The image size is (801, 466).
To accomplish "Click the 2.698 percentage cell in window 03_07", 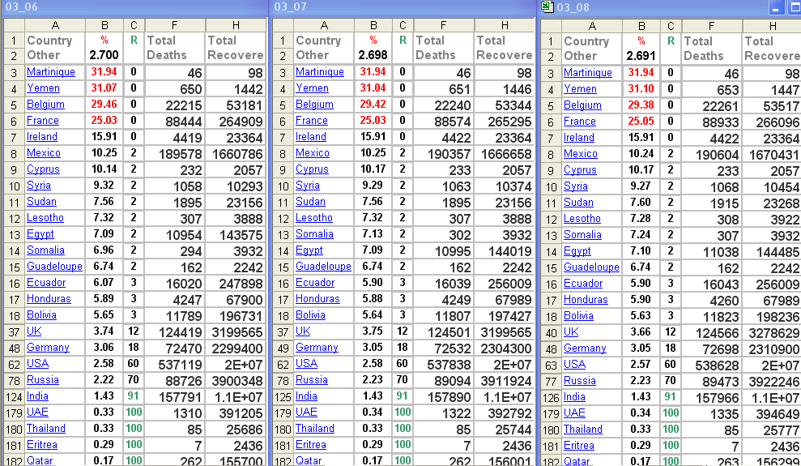I will click(373, 55).
